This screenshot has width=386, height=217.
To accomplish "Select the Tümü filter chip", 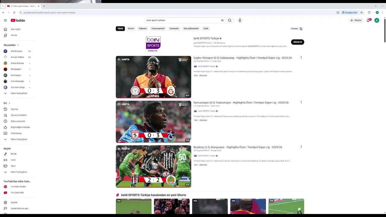I will pos(120,29).
